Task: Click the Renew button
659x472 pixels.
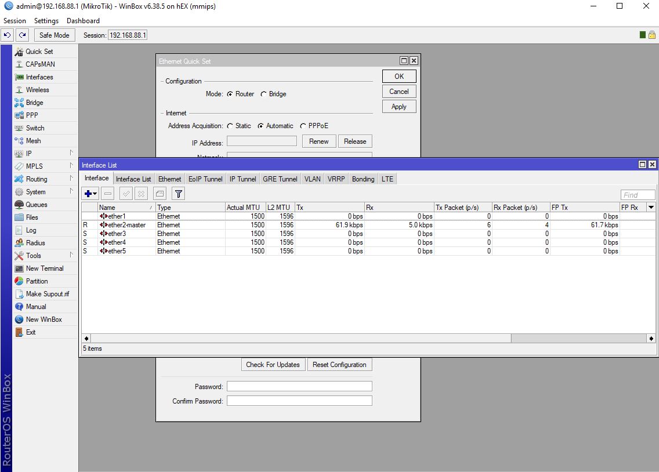Action: click(x=318, y=141)
